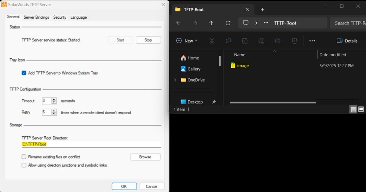This screenshot has width=366, height=192.
Task: Click the navigation pane vertical scrollbar
Action: click(220, 61)
